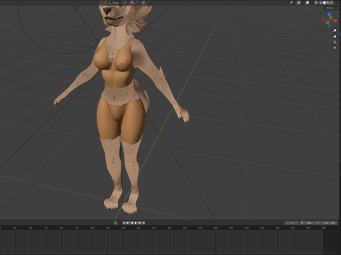Click the negative Y axis gizmo circle
Viewport: 341px width, 255px height.
[x=328, y=22]
